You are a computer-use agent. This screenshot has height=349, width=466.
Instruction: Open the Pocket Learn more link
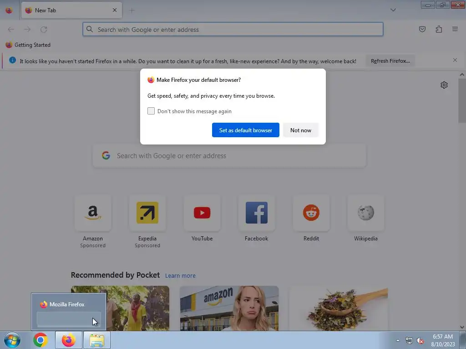(180, 276)
